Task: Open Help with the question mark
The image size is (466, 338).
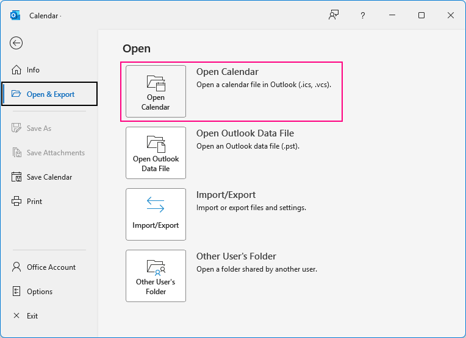Action: 362,15
